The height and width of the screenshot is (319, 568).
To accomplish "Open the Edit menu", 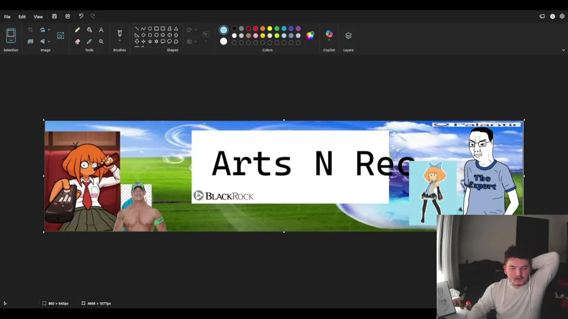I will point(22,16).
